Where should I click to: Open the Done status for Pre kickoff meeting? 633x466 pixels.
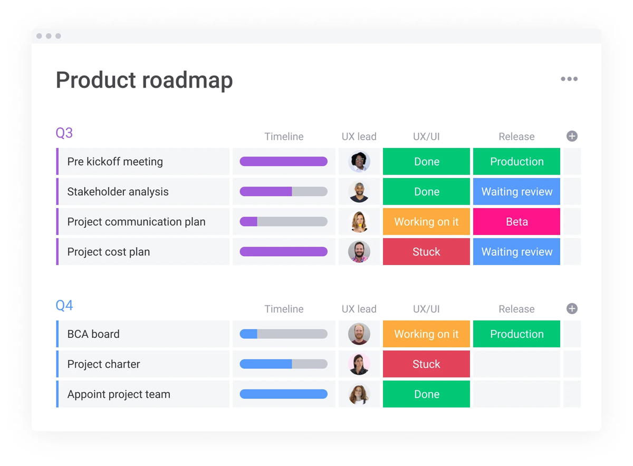click(426, 161)
